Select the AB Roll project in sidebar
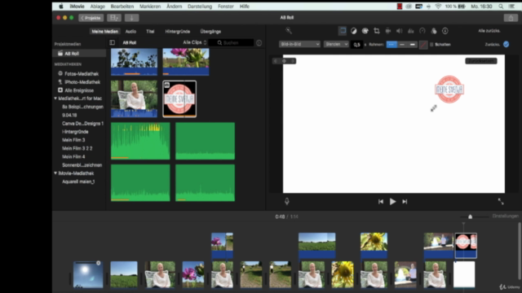 click(79, 53)
